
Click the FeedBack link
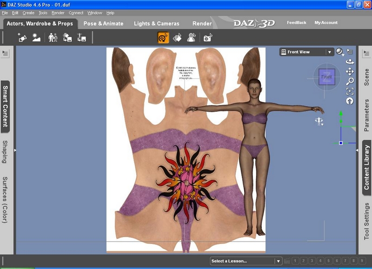[297, 23]
